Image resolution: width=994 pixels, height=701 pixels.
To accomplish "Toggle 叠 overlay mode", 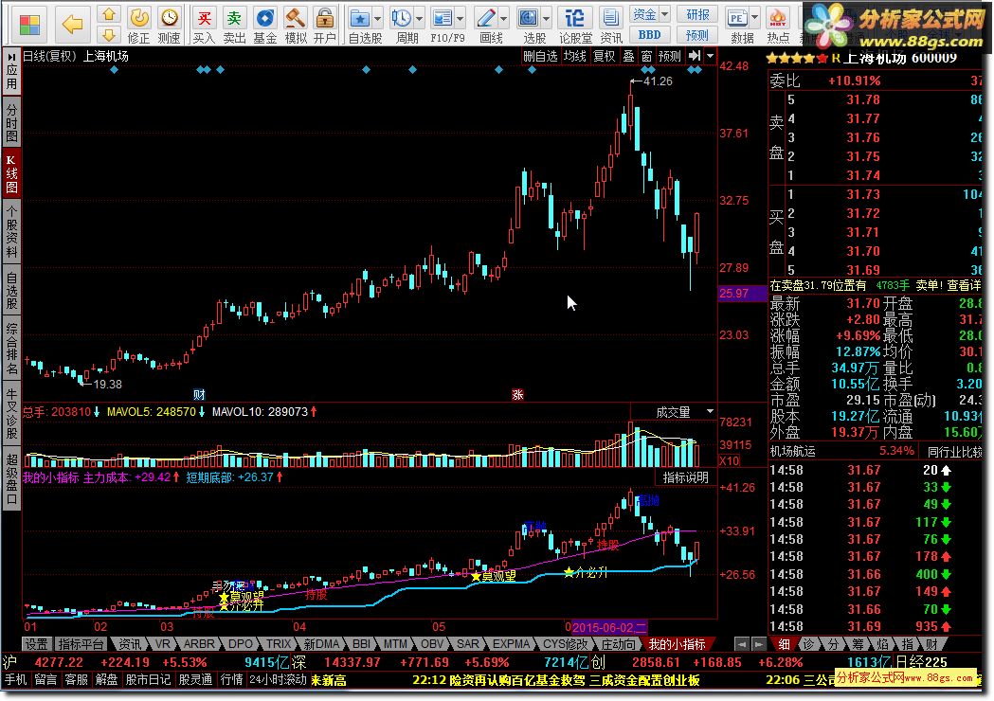I will 628,56.
